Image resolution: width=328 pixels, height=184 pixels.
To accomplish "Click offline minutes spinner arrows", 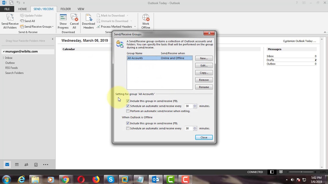I will point(195,128).
